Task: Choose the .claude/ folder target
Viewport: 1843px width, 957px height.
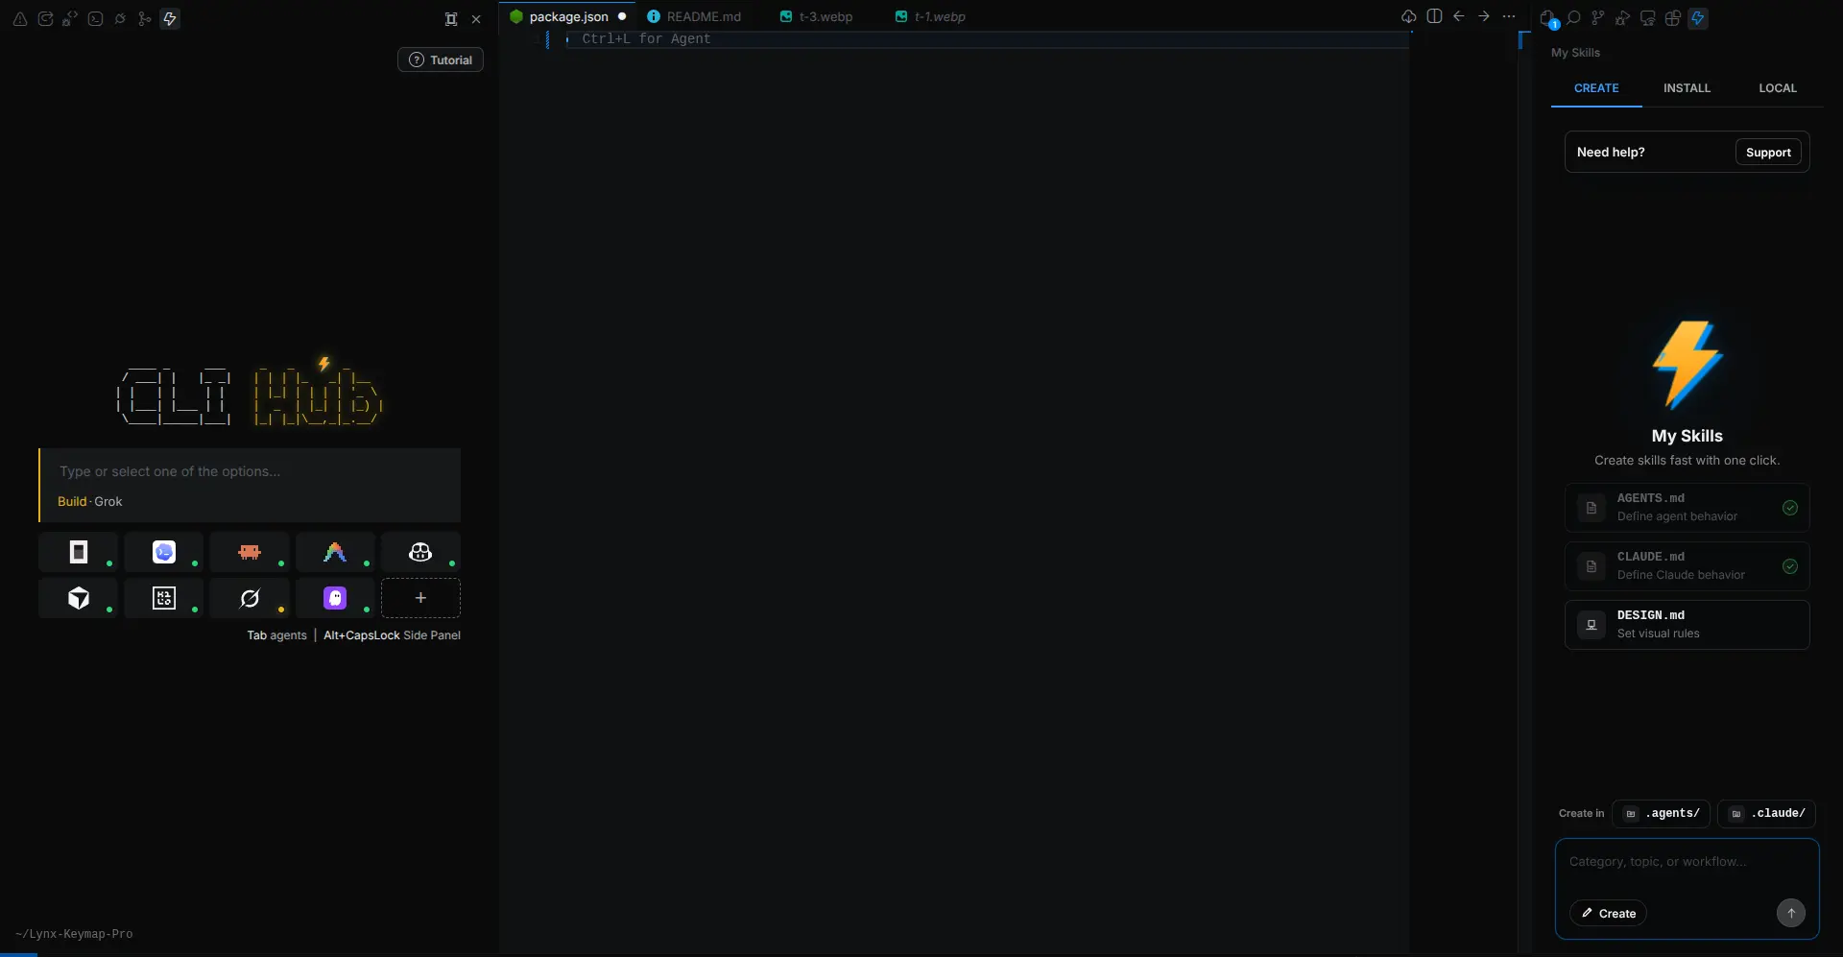Action: pos(1767,813)
